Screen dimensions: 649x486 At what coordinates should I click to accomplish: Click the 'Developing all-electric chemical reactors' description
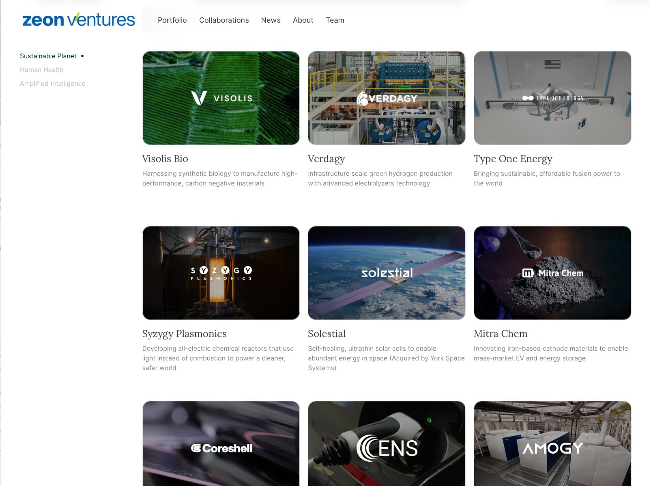click(x=218, y=358)
